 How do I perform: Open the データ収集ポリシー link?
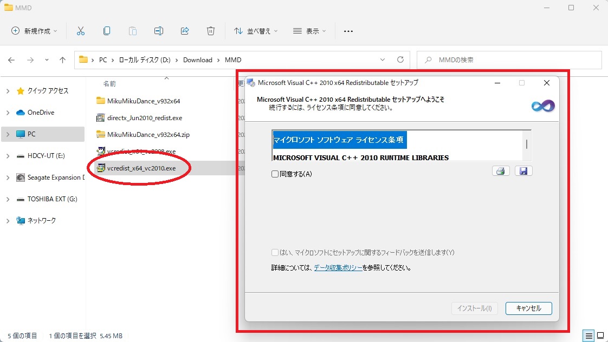(x=338, y=268)
